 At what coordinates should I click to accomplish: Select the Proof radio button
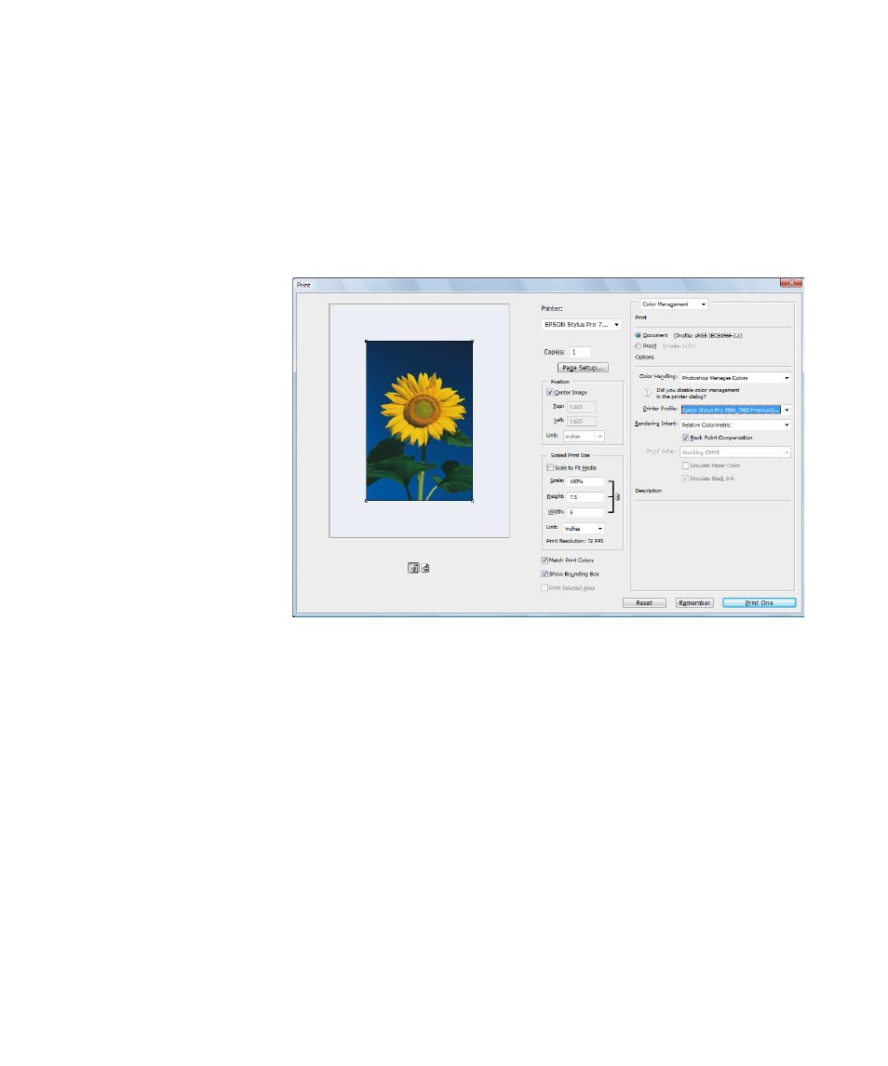[639, 345]
